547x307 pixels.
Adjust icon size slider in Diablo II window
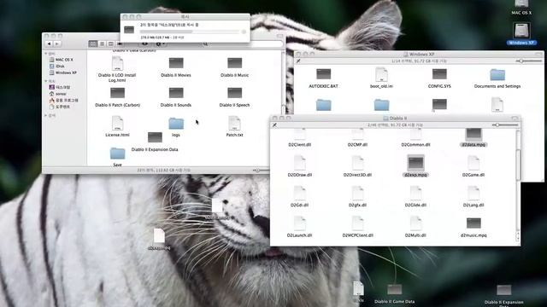click(505, 125)
